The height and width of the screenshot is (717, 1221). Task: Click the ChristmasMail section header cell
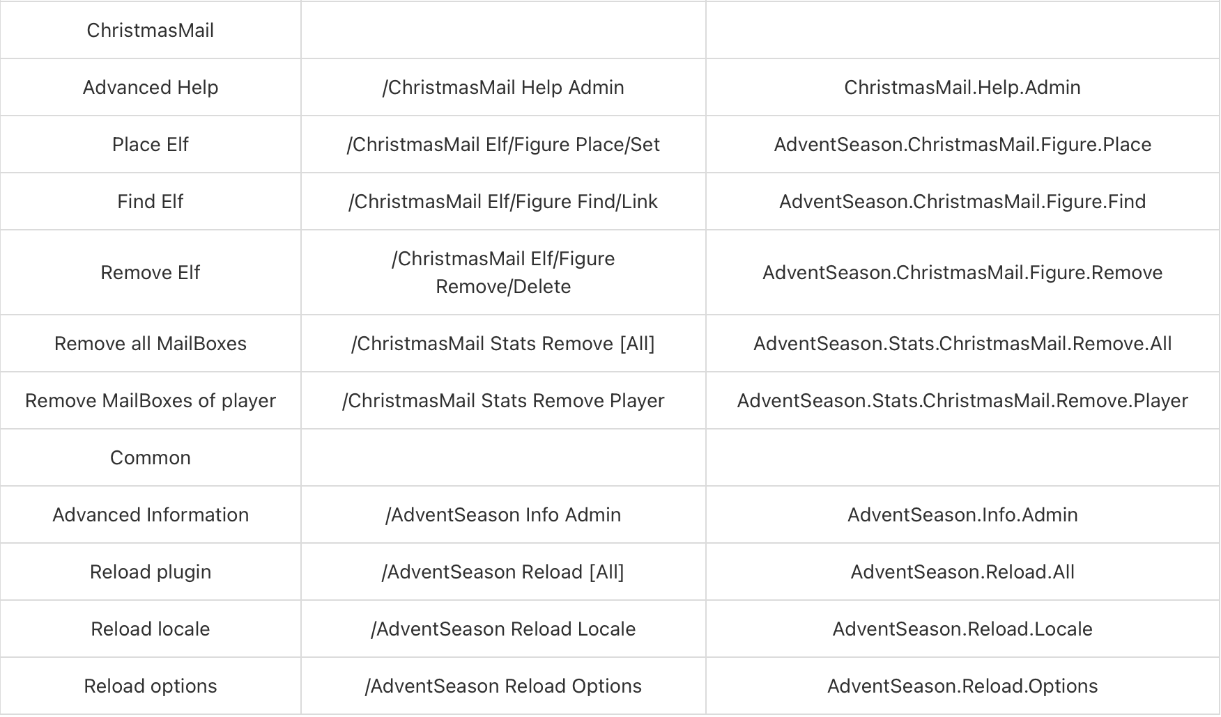pos(151,31)
